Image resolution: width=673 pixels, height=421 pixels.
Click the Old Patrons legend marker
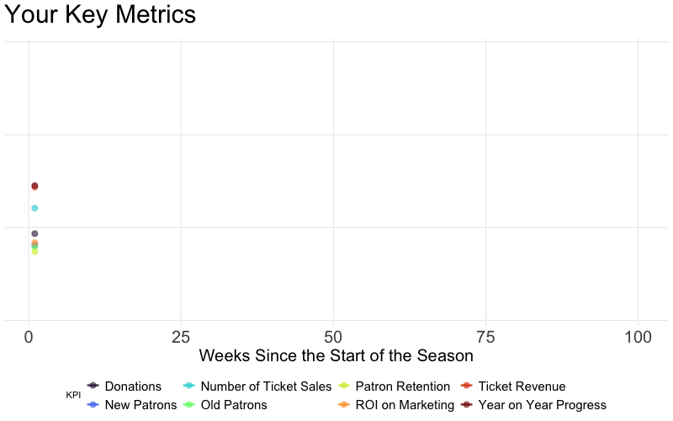pyautogui.click(x=189, y=405)
